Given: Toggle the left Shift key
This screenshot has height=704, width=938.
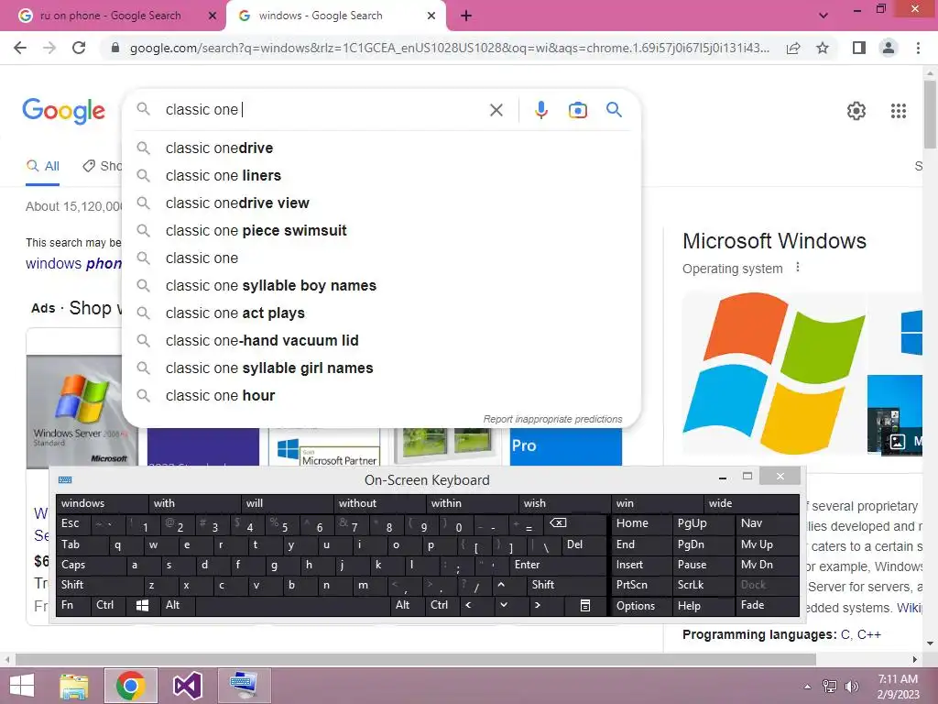Looking at the screenshot, I should tap(99, 585).
